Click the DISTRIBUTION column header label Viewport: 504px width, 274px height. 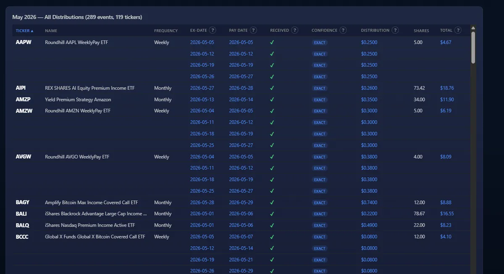pos(375,31)
